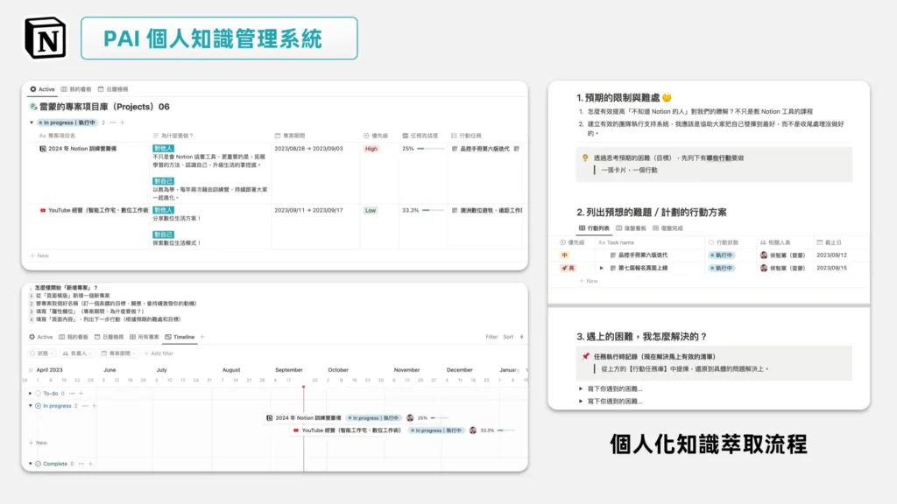Click due date 2023/09/12
Viewport: 897px width, 504px height.
[x=832, y=255]
